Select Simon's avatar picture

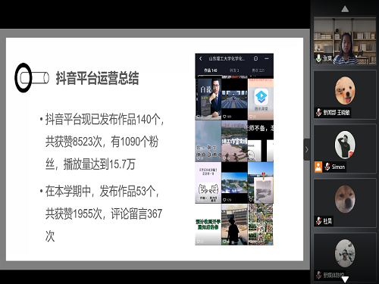coord(345,145)
